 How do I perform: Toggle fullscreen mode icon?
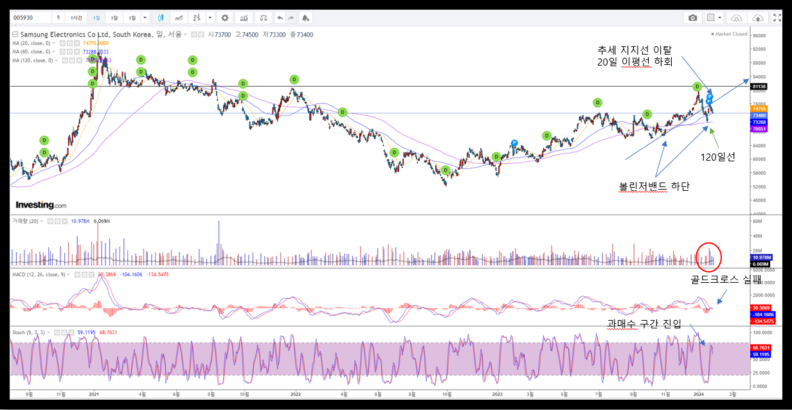[778, 18]
